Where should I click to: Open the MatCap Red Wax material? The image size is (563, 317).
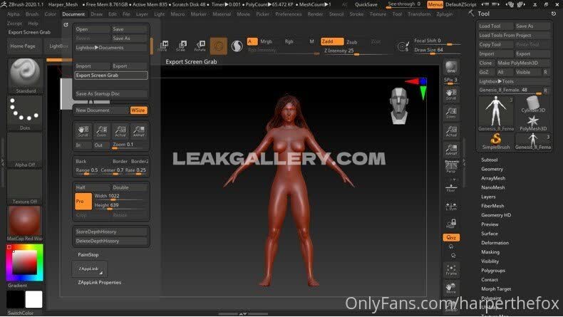pyautogui.click(x=25, y=223)
